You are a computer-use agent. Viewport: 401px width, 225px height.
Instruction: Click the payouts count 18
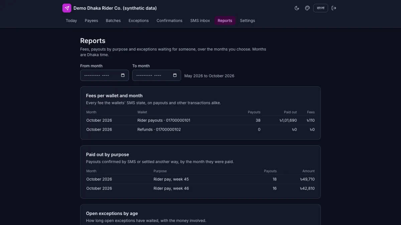click(274, 179)
